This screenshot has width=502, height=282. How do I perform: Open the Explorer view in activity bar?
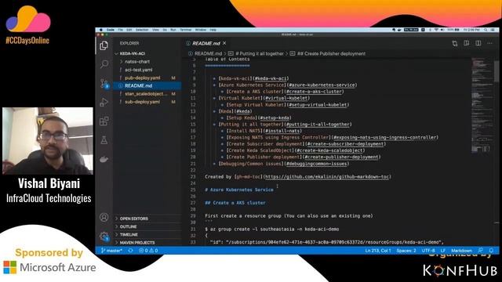[x=104, y=45]
